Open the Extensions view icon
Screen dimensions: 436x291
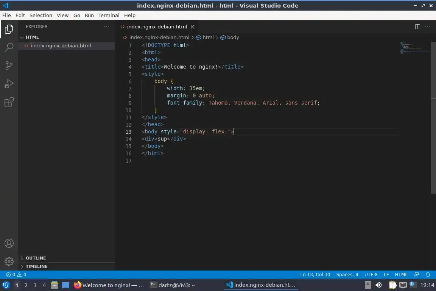9,102
